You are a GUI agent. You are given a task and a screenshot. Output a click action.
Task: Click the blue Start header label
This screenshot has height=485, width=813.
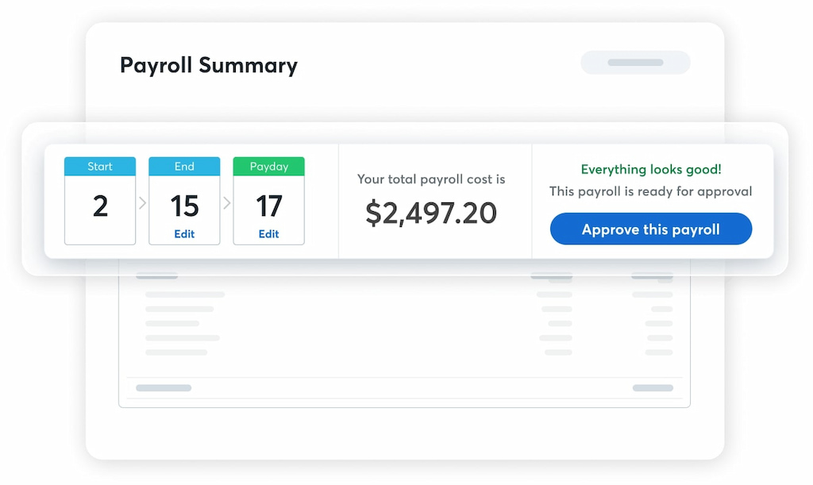tap(100, 167)
